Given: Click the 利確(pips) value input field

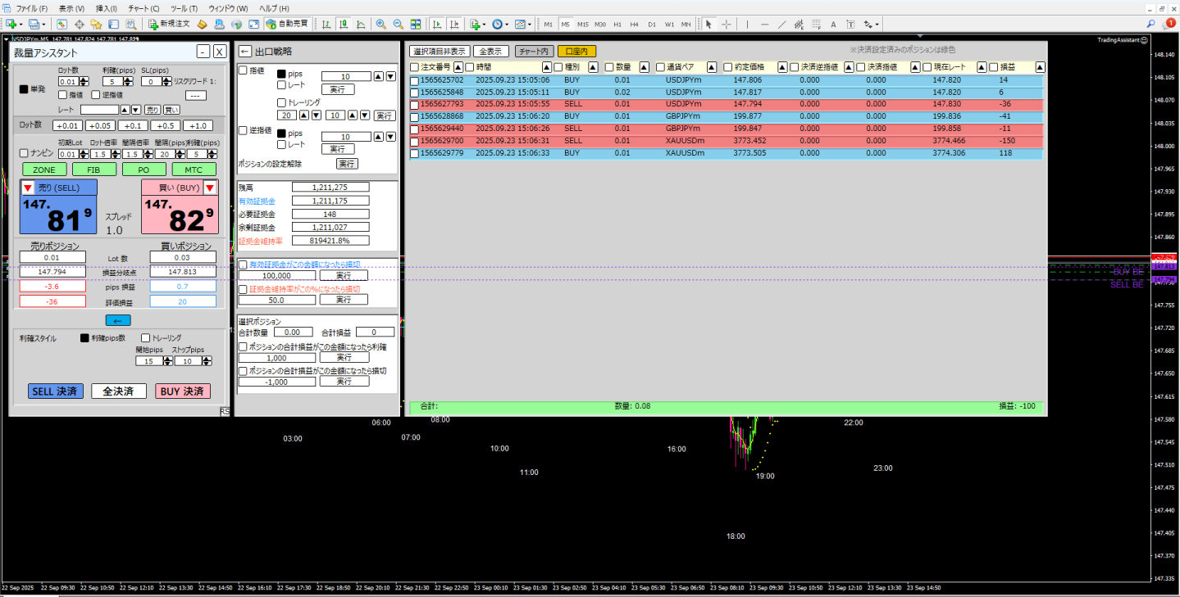Looking at the screenshot, I should [112, 81].
